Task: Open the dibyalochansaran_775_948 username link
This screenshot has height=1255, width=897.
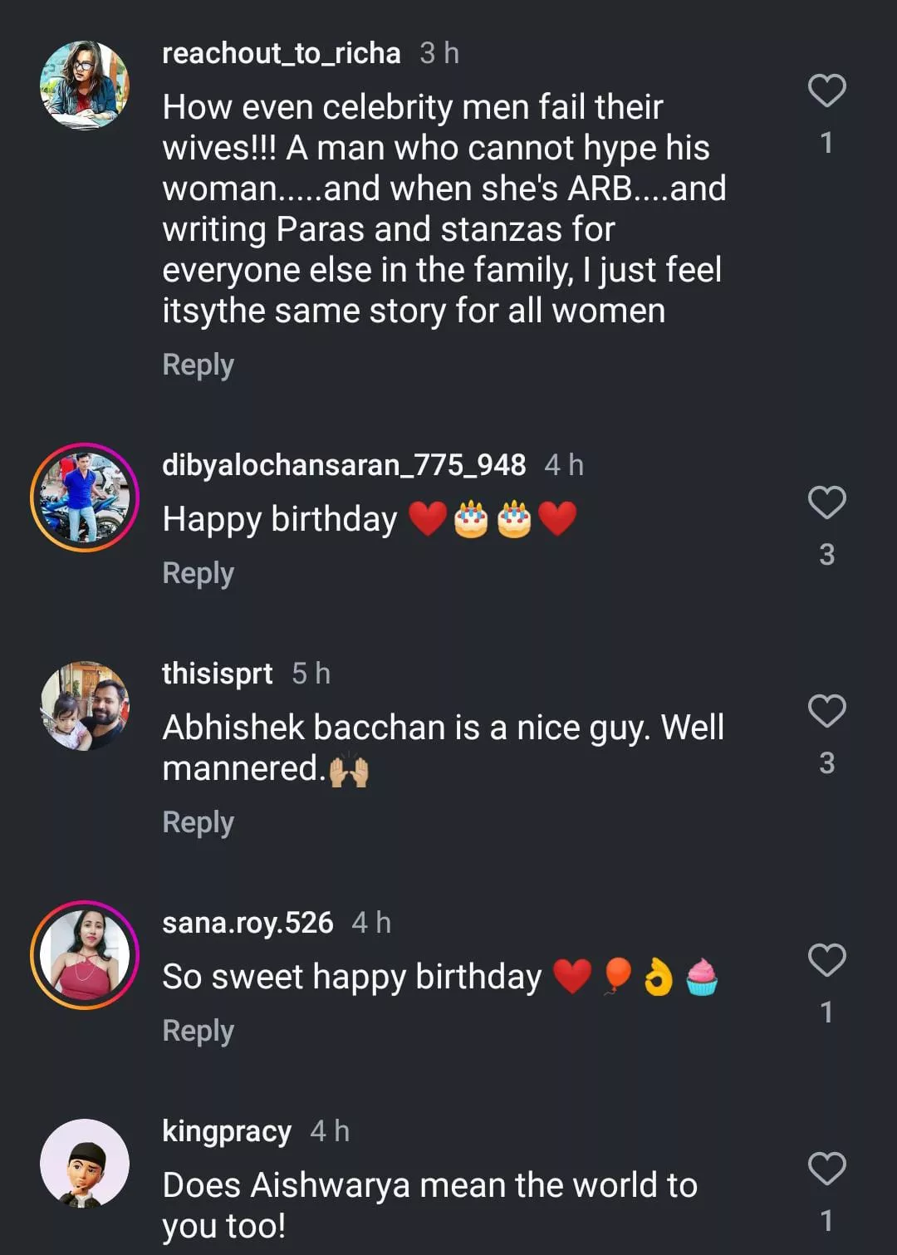Action: pos(343,465)
